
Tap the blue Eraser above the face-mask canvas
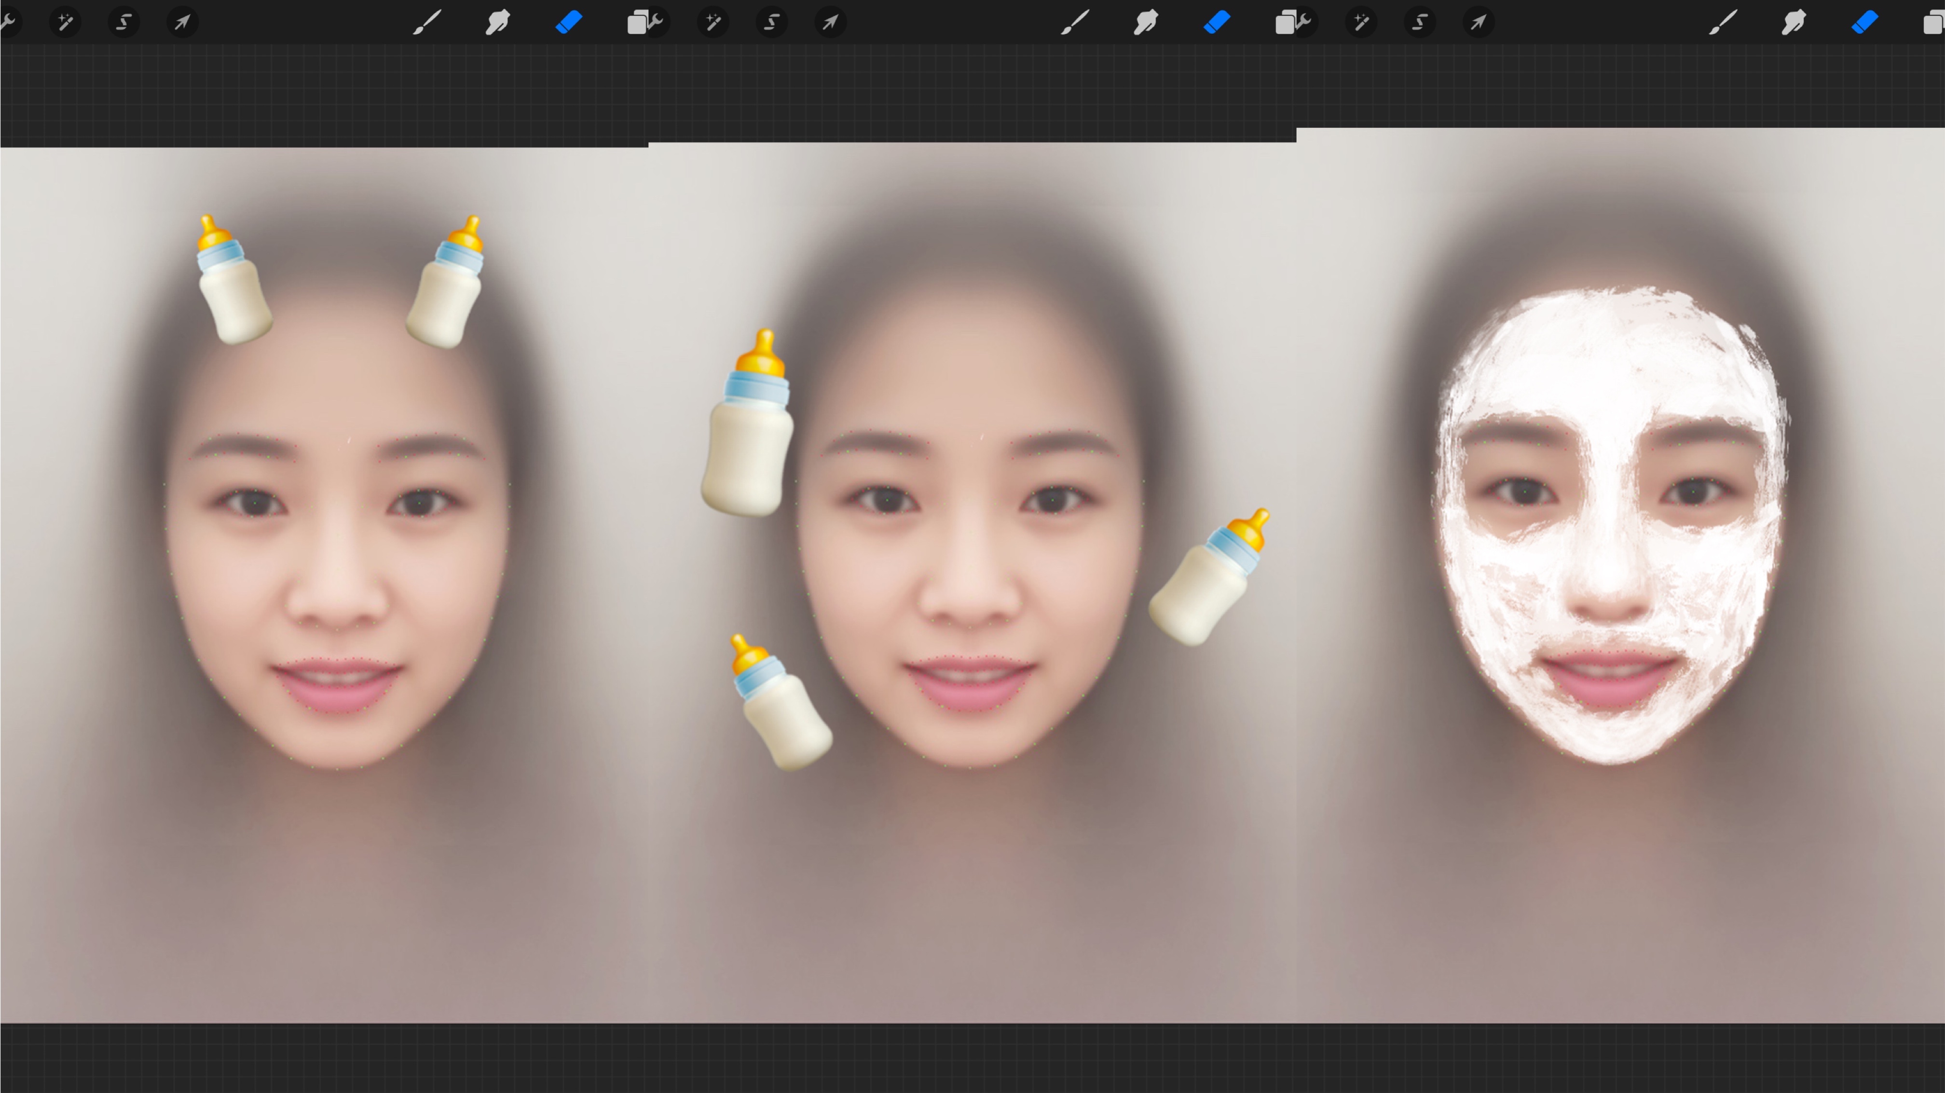click(1864, 23)
